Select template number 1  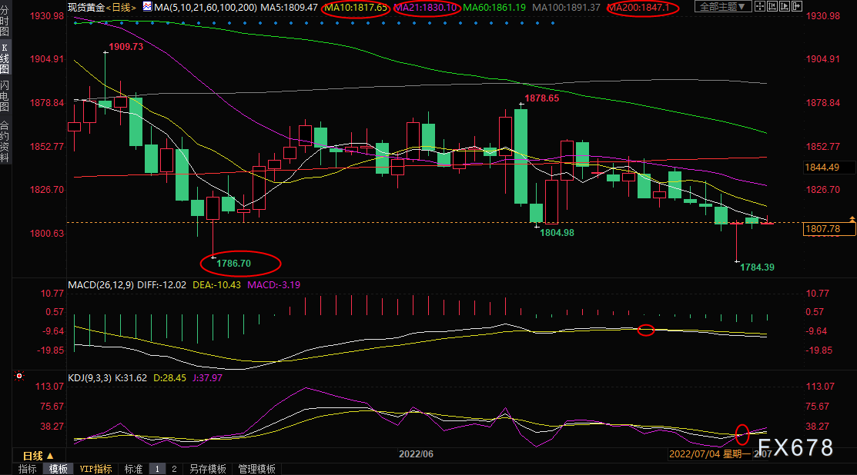click(x=157, y=469)
